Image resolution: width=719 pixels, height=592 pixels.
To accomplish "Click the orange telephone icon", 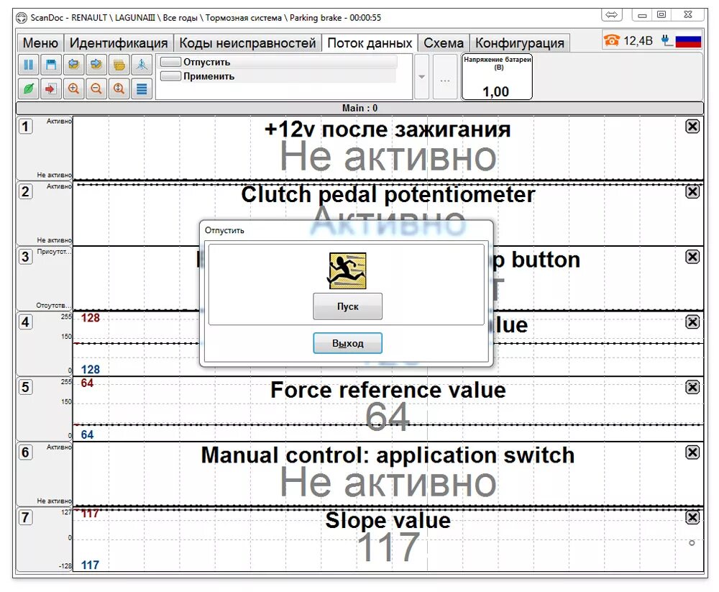I will click(x=612, y=40).
